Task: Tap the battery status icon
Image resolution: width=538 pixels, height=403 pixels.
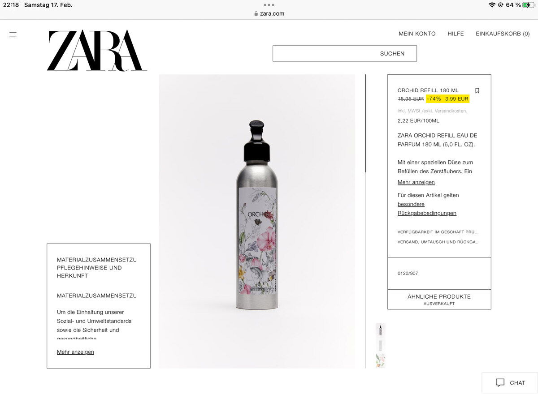Action: pos(529,5)
